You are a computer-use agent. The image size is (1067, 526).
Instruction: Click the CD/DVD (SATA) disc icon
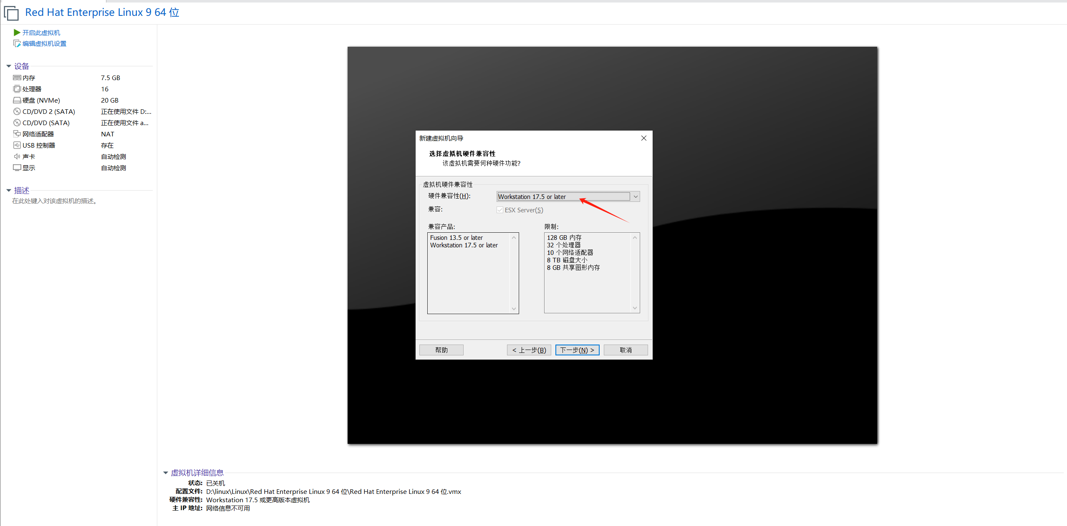point(17,123)
